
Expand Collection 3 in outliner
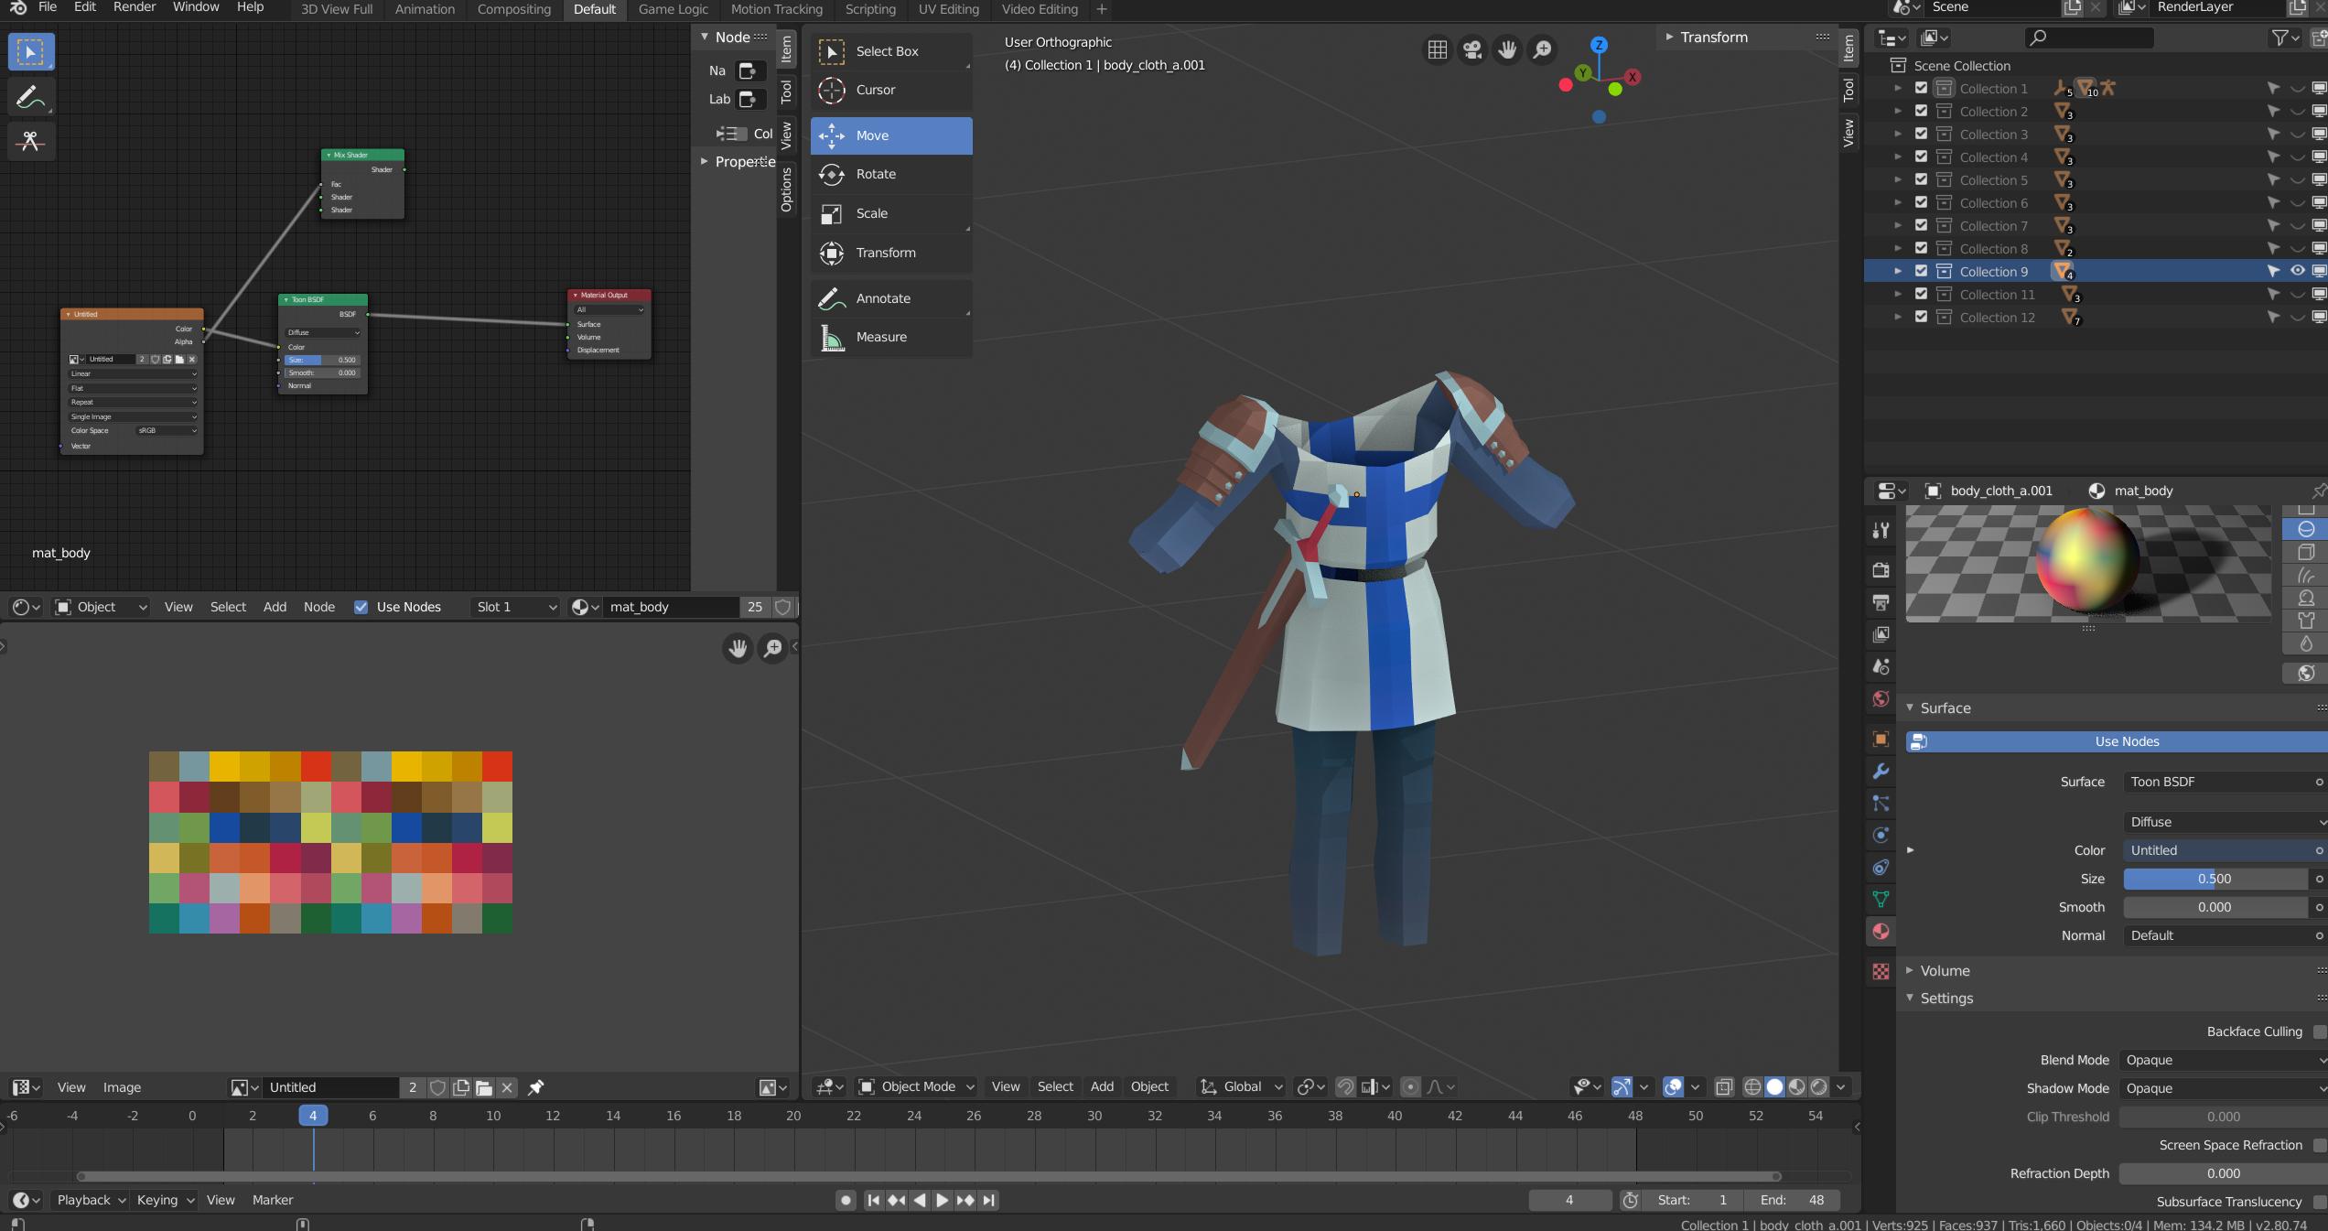[1897, 134]
